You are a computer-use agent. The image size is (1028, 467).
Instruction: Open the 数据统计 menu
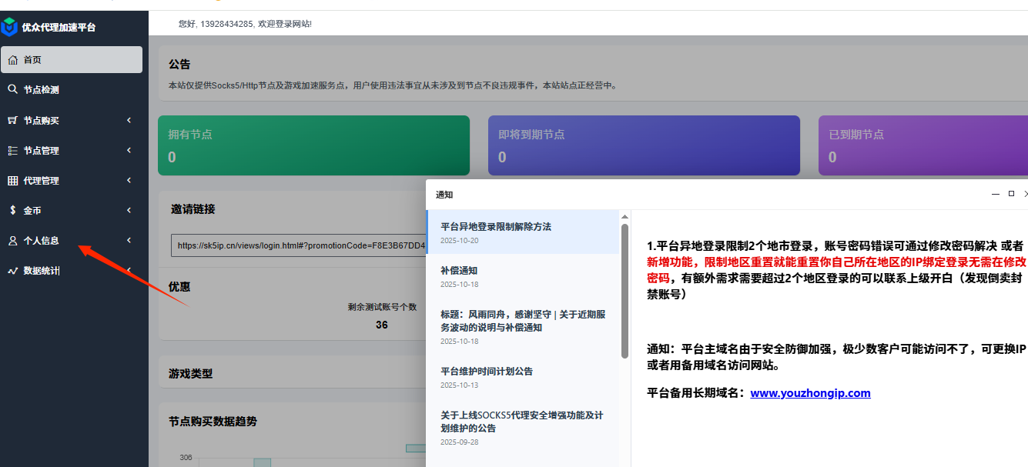tap(72, 270)
